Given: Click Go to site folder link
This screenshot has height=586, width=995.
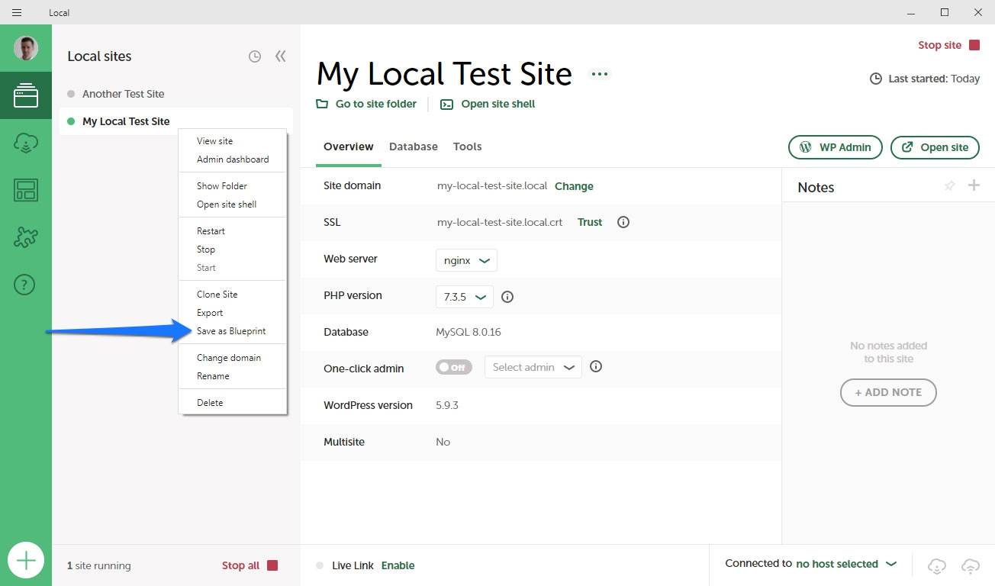Looking at the screenshot, I should click(367, 104).
